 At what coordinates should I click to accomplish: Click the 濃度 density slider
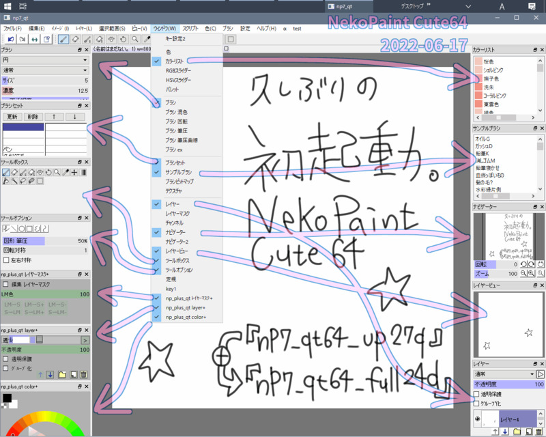coord(45,91)
